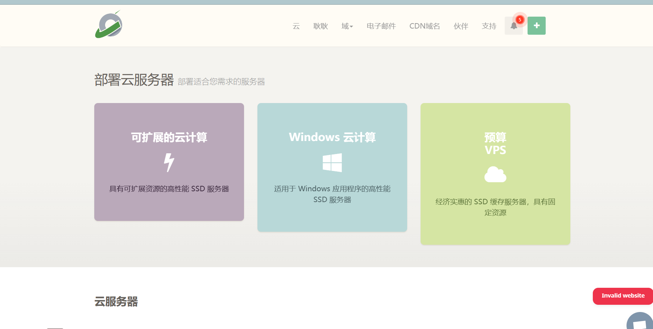Screen dimensions: 653x329
Task: Click the green planet site logo
Action: [x=109, y=25]
